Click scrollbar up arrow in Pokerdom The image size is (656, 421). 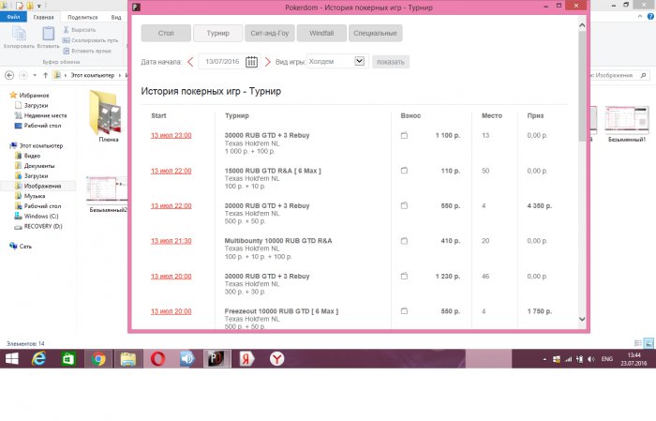click(x=582, y=25)
